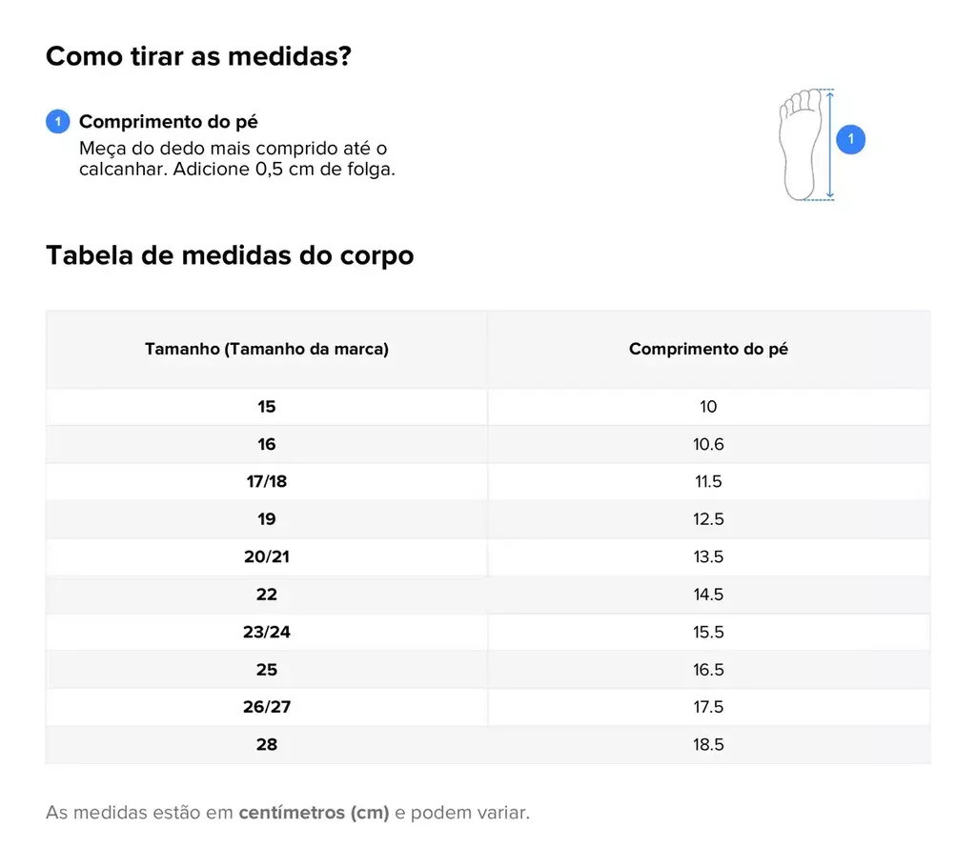The width and height of the screenshot is (976, 868).
Task: Select the "Tabela de medidas do corpo" heading
Action: tap(230, 256)
